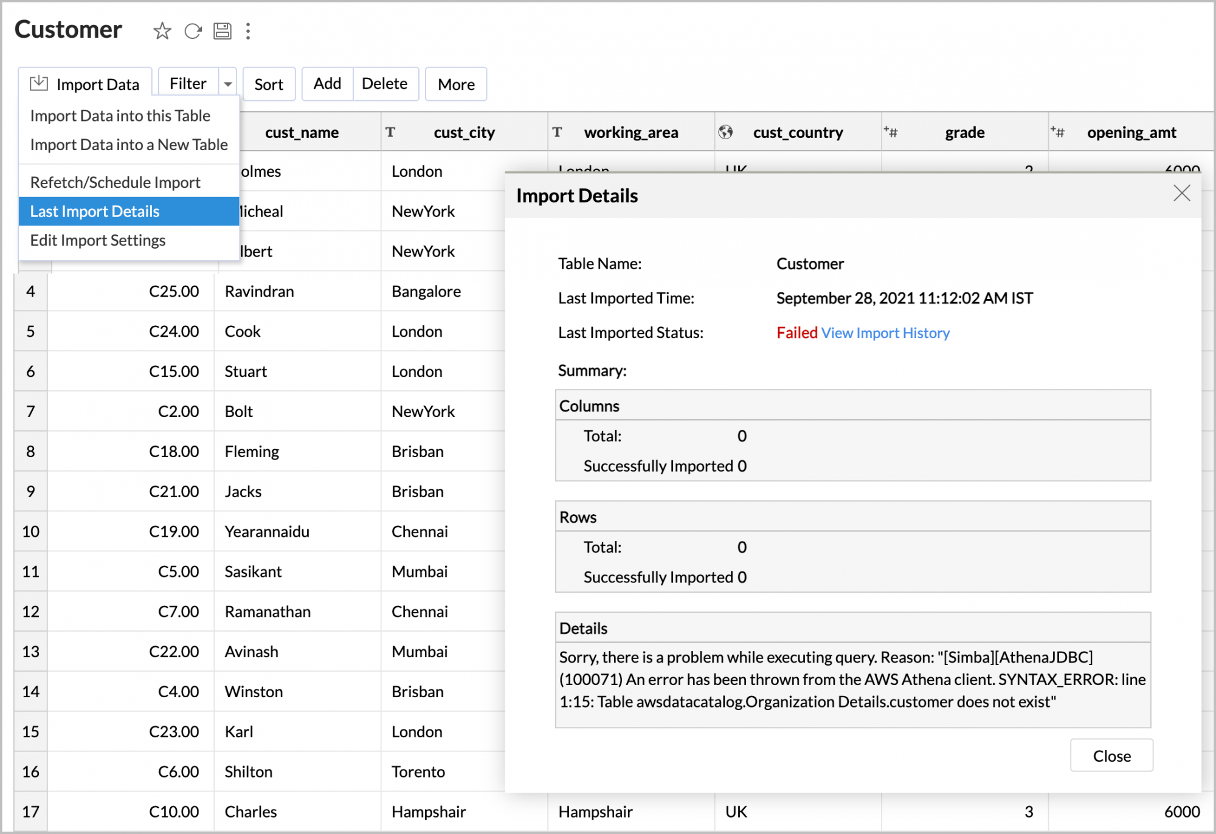Screen dimensions: 1216x834
Task: Select Import Data into this Table
Action: (120, 115)
